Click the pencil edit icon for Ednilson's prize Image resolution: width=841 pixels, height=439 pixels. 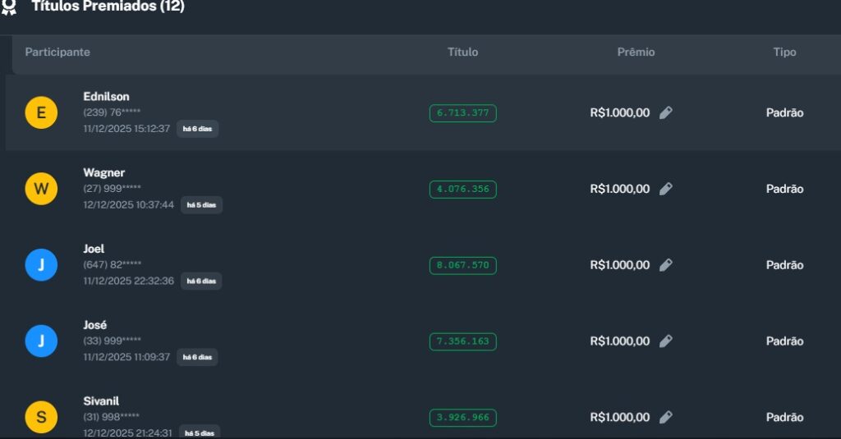tap(666, 112)
